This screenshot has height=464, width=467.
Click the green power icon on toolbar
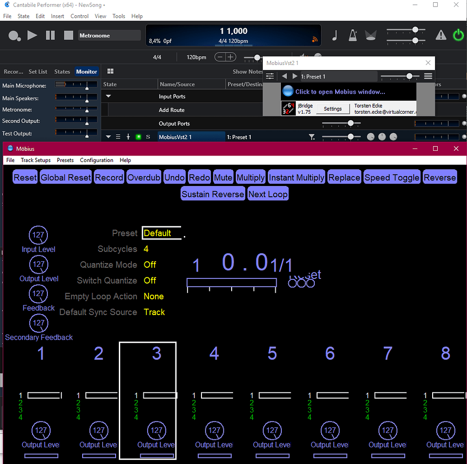(458, 35)
